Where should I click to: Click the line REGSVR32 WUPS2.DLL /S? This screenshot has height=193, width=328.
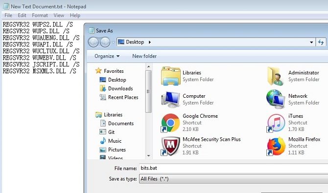tap(38, 24)
